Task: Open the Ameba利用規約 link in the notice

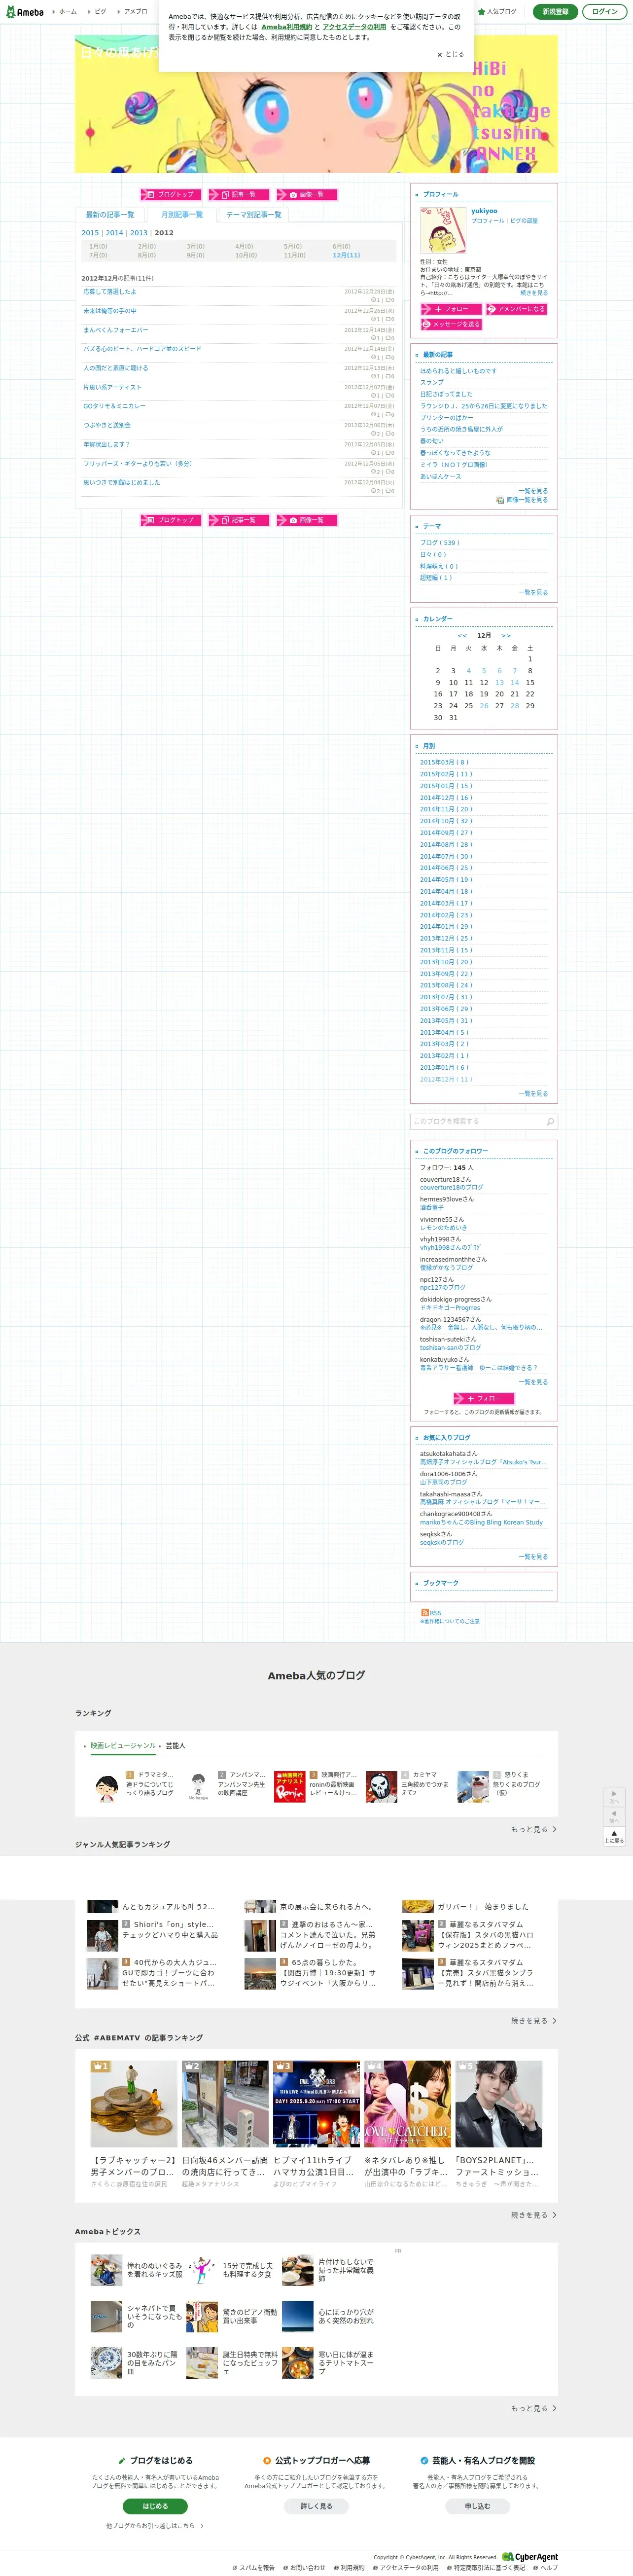Action: point(286,27)
